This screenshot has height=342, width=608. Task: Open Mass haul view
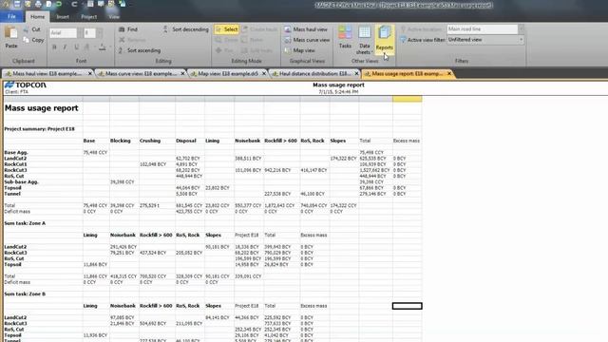tap(306, 29)
